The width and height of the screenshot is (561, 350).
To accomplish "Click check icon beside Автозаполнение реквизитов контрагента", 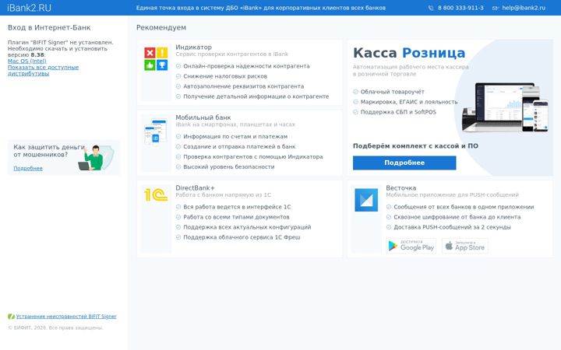I will (x=178, y=86).
